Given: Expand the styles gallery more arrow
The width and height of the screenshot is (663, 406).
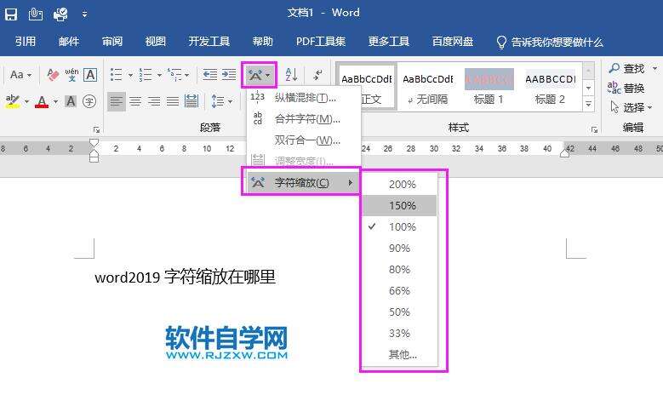Looking at the screenshot, I should [x=589, y=104].
